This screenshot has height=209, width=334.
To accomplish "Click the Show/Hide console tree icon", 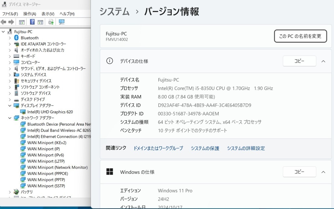I will coord(22,22).
